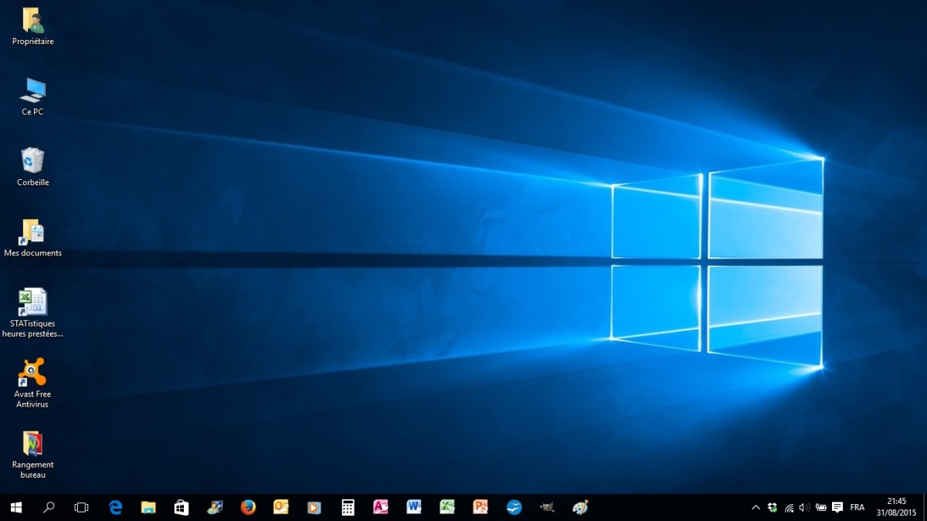This screenshot has height=521, width=927.
Task: Open the Action Center notifications icon
Action: click(837, 507)
